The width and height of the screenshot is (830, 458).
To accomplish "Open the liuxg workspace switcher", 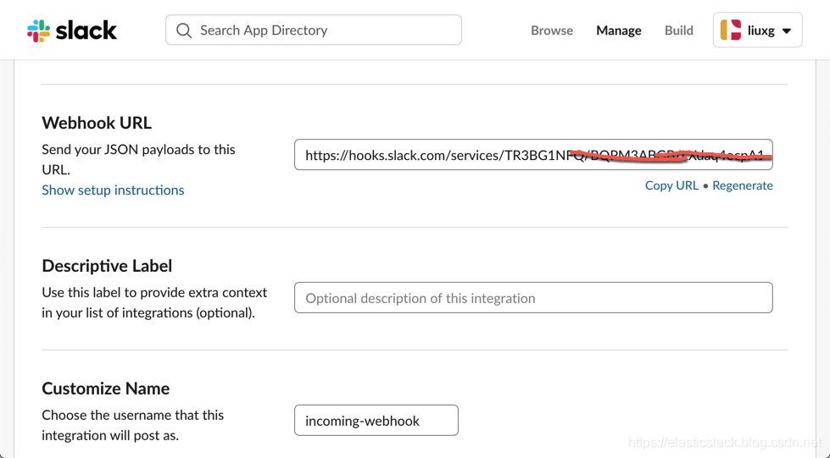I will [757, 30].
